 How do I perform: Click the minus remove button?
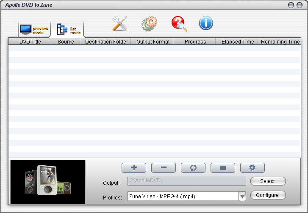(164, 168)
